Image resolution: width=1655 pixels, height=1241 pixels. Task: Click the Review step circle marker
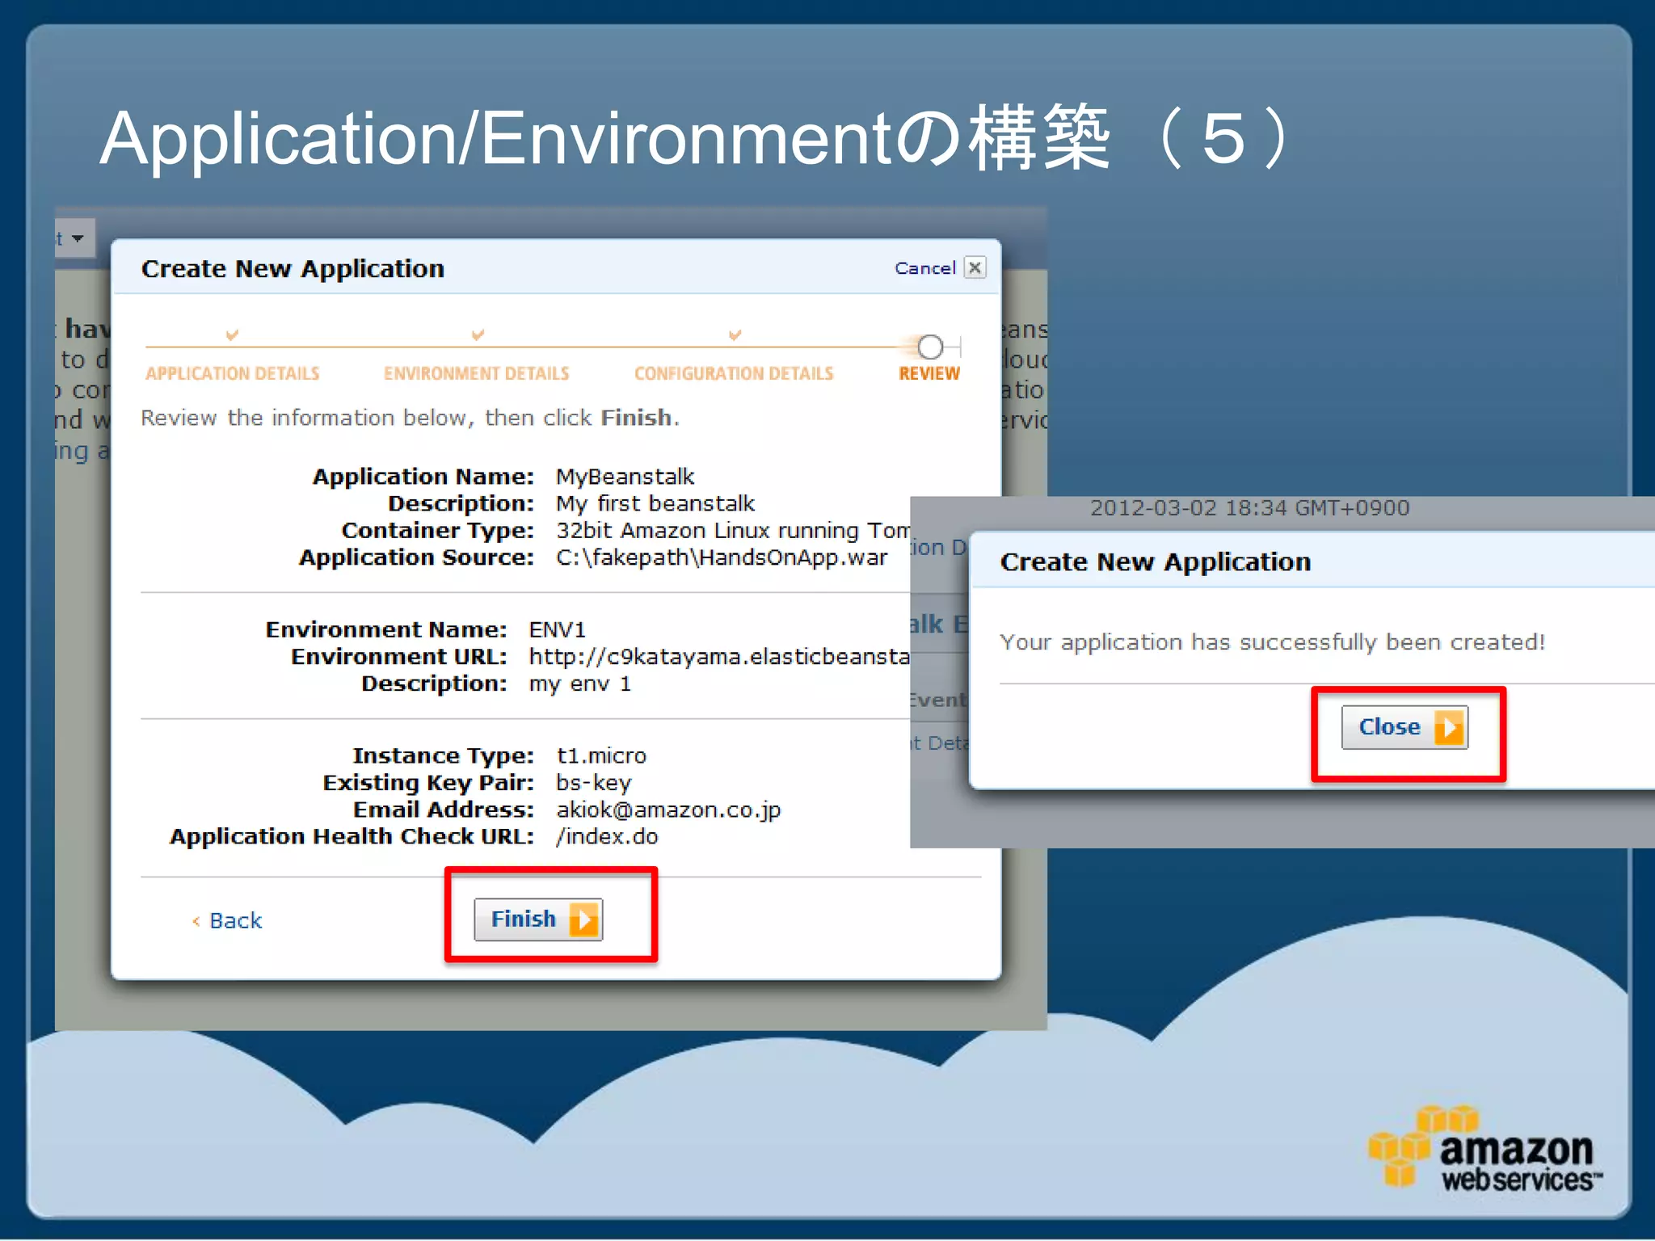click(930, 347)
